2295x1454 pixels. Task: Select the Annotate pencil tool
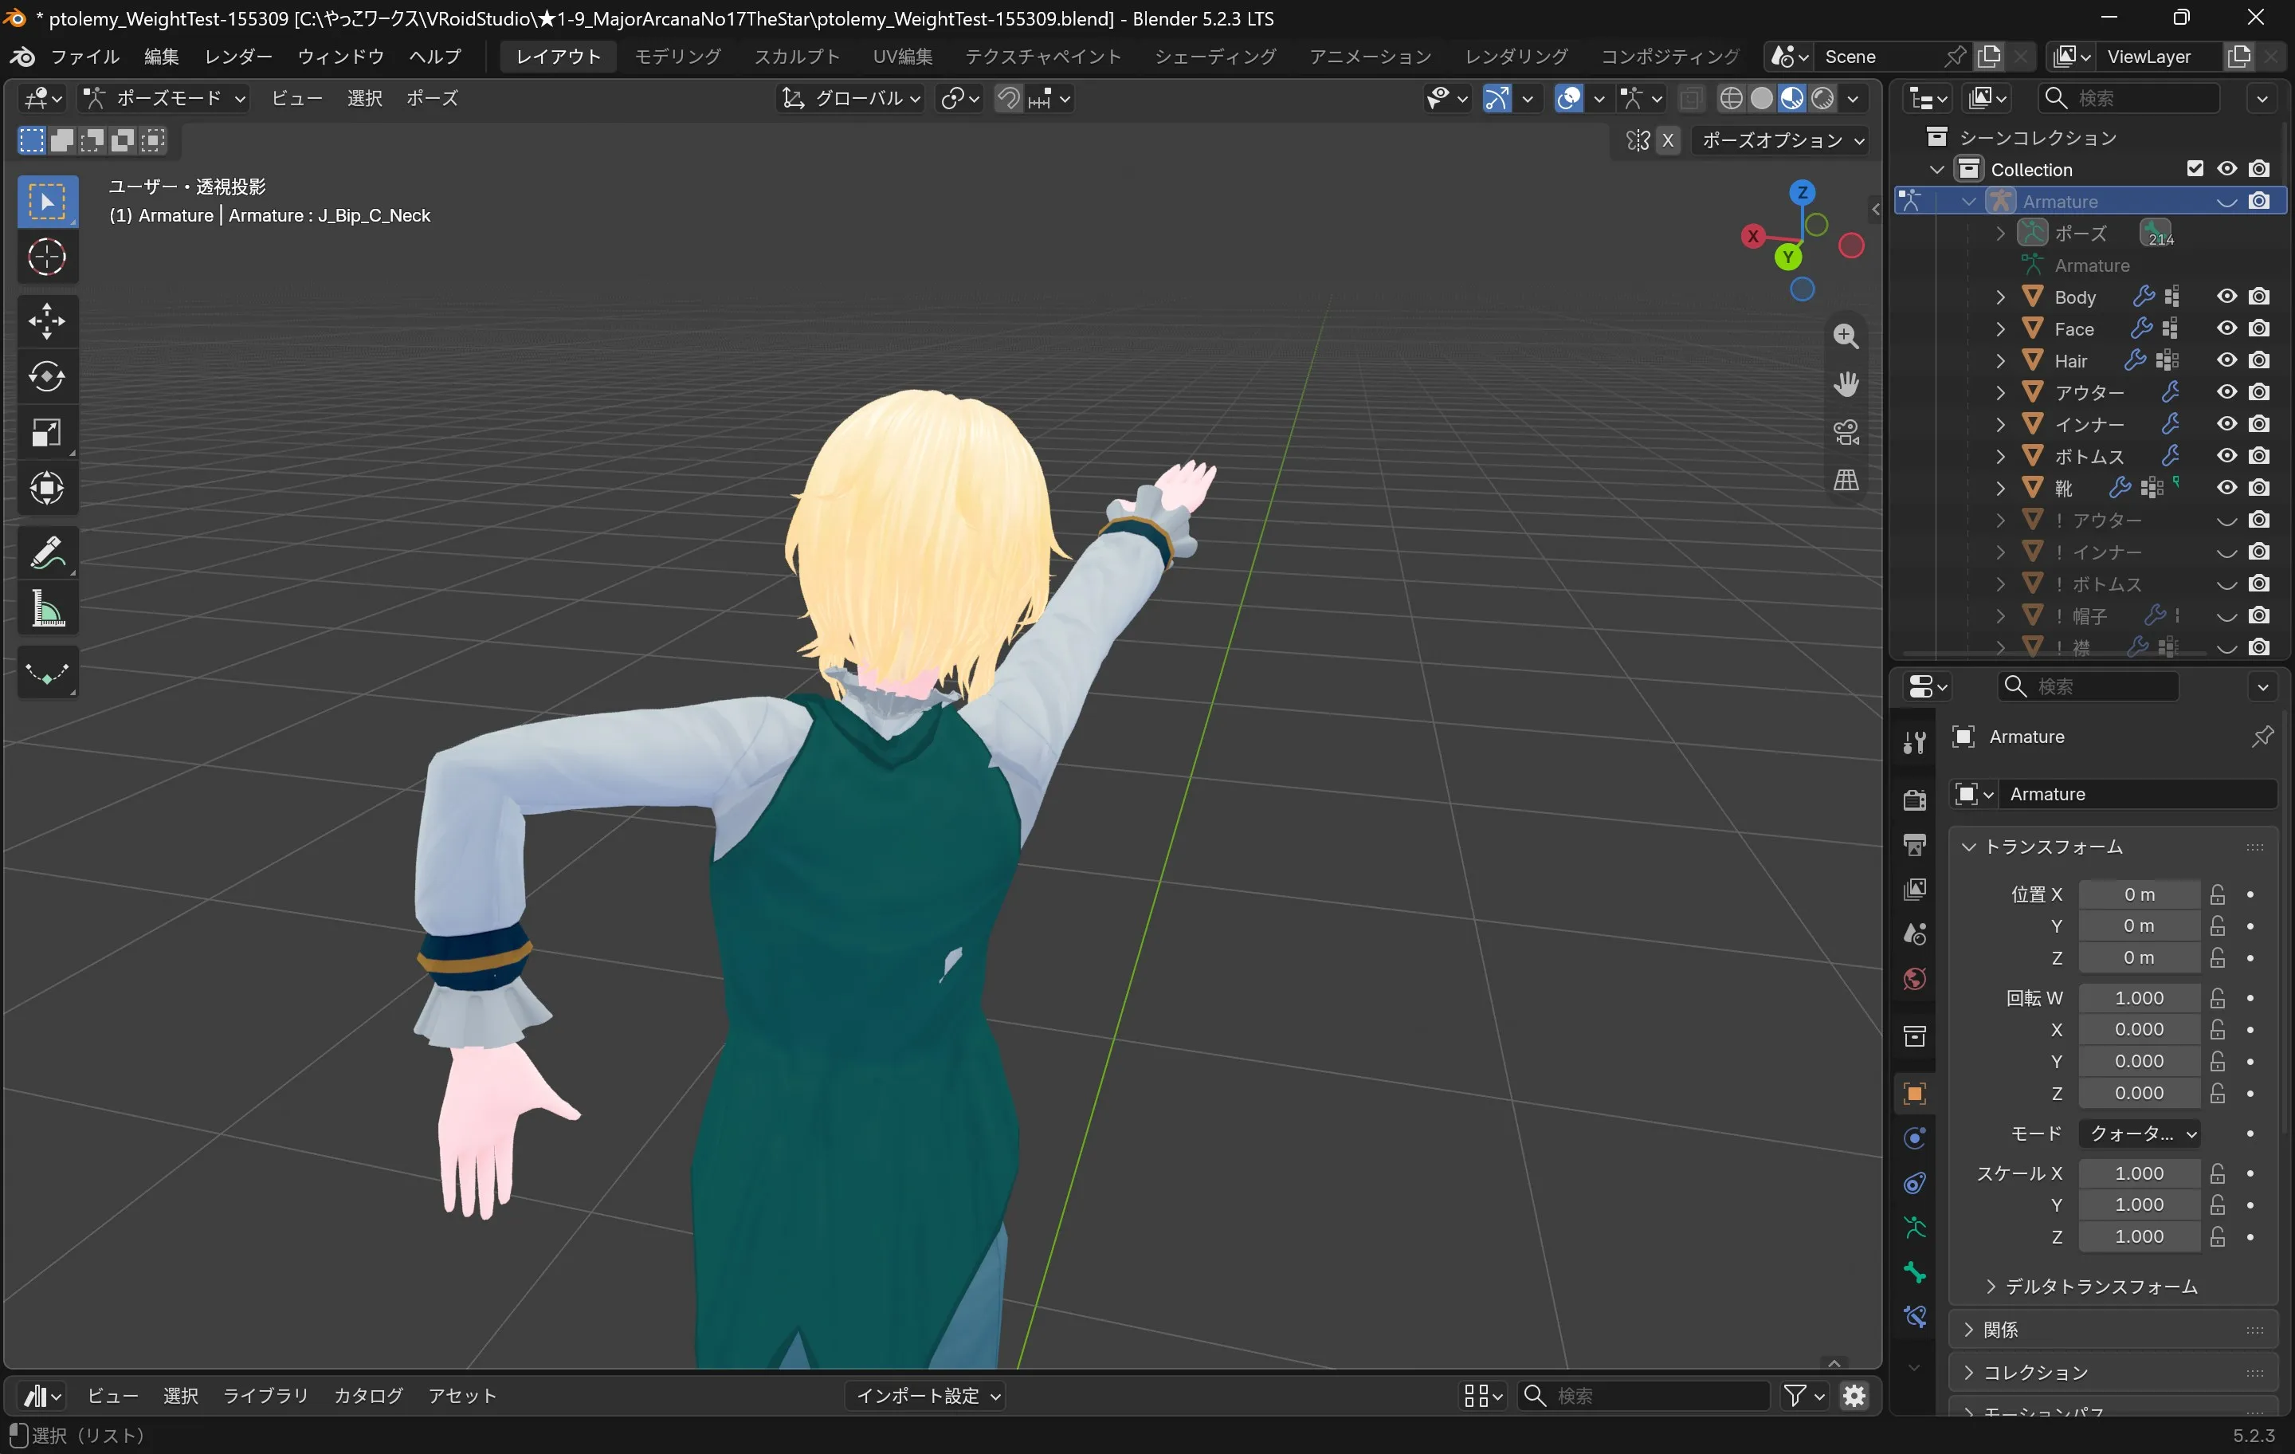pos(47,553)
